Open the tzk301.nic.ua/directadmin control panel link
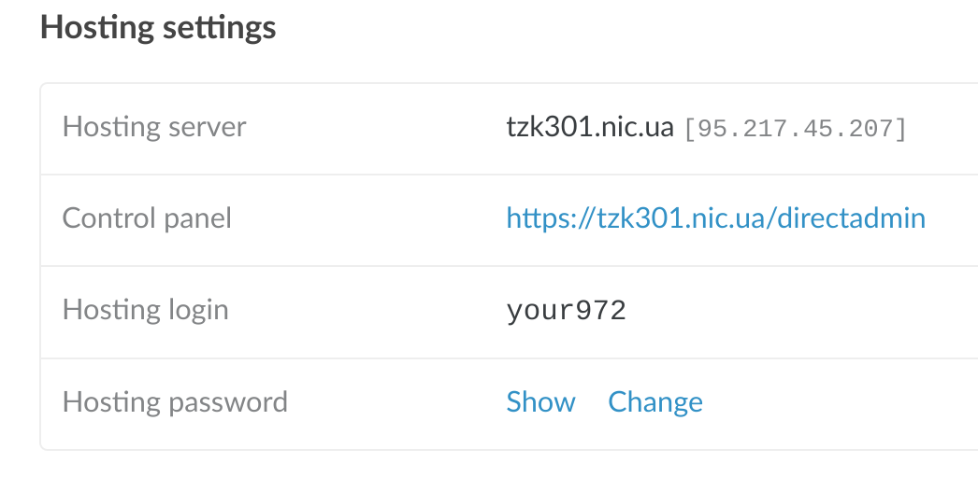Image resolution: width=978 pixels, height=477 pixels. [715, 218]
